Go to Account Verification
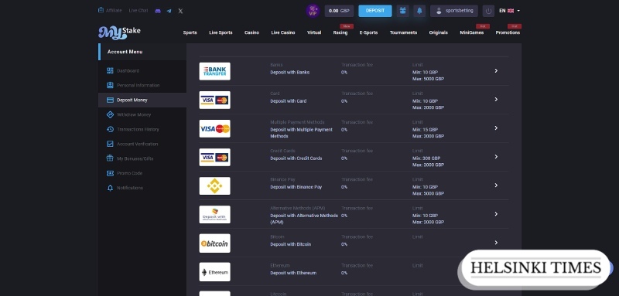Screen dimensions: 619x296 (x=138, y=144)
